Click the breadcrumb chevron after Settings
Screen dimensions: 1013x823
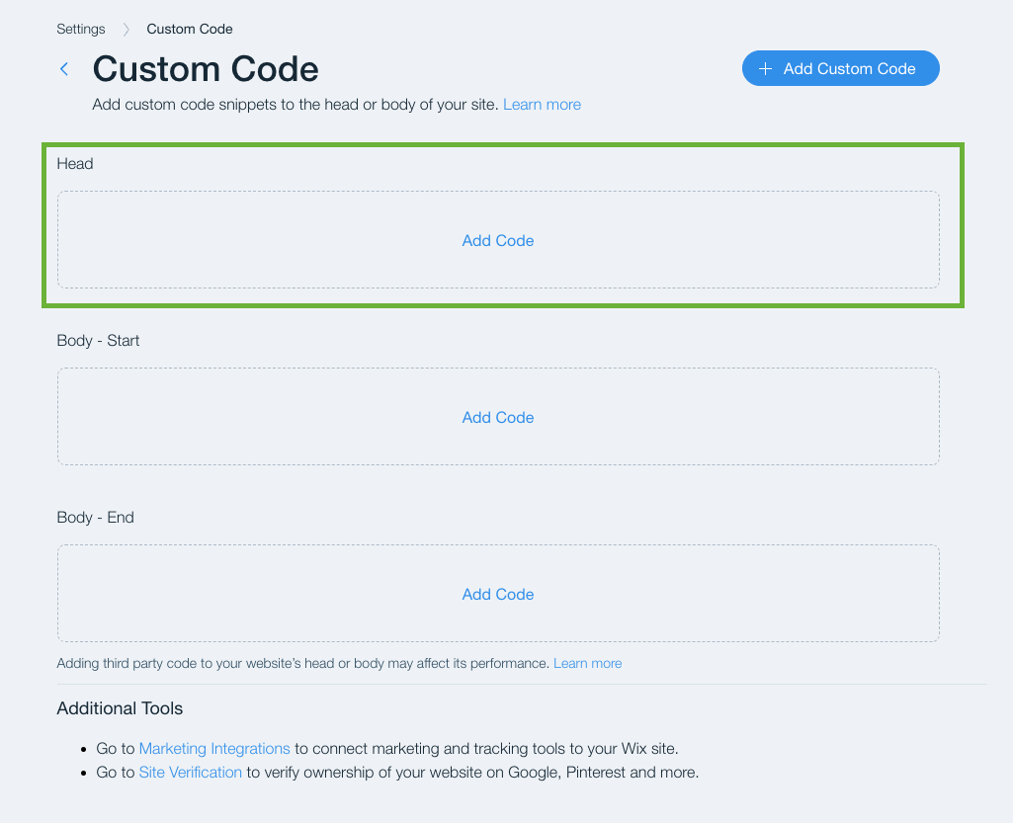click(x=126, y=29)
